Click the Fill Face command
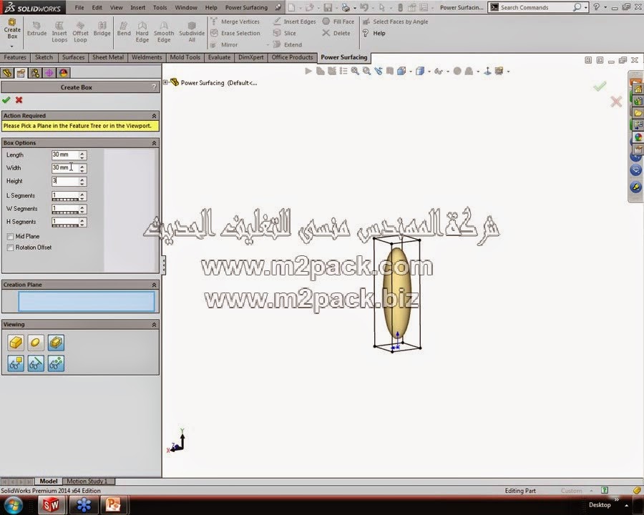The image size is (644, 515). click(x=338, y=21)
